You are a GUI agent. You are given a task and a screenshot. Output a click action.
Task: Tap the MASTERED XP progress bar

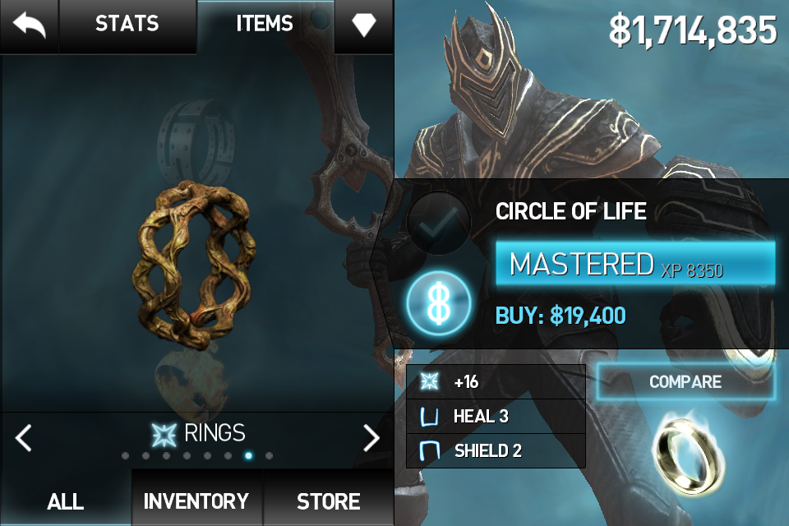(635, 263)
